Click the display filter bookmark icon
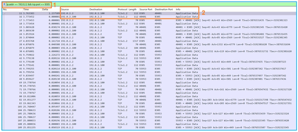 point(4,4)
